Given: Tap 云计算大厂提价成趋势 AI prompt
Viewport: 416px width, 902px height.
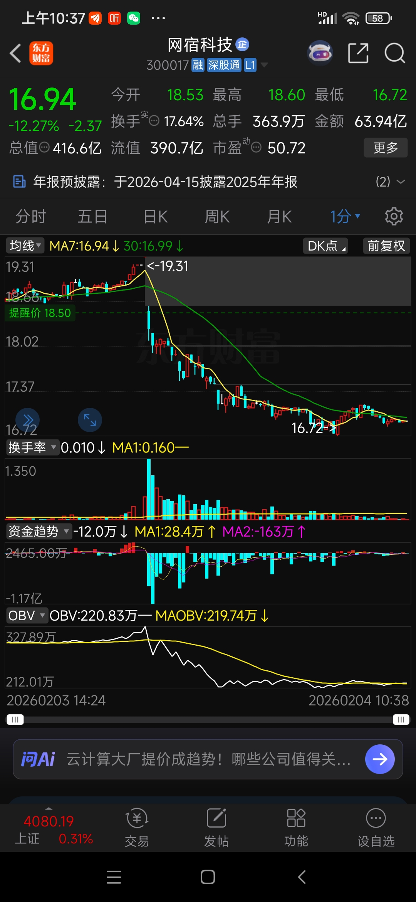Looking at the screenshot, I should pyautogui.click(x=208, y=759).
